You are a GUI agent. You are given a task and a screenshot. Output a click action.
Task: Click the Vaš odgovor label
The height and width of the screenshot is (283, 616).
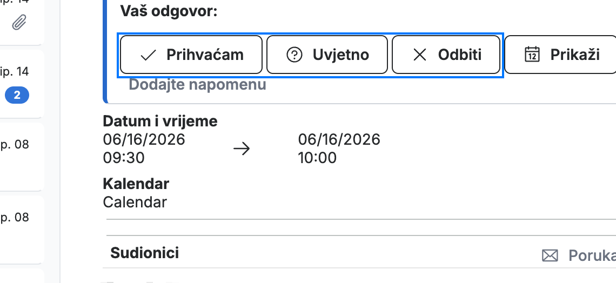coord(169,11)
